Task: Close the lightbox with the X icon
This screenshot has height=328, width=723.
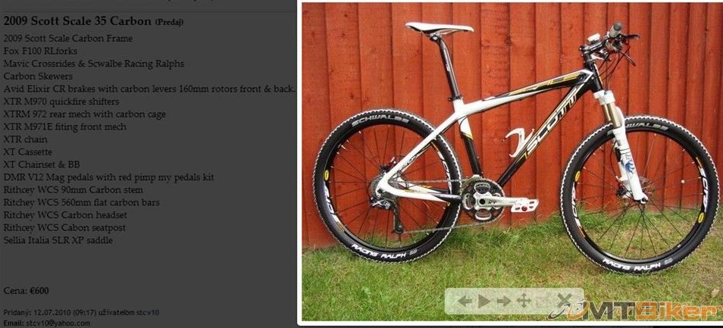Action: pos(563,301)
